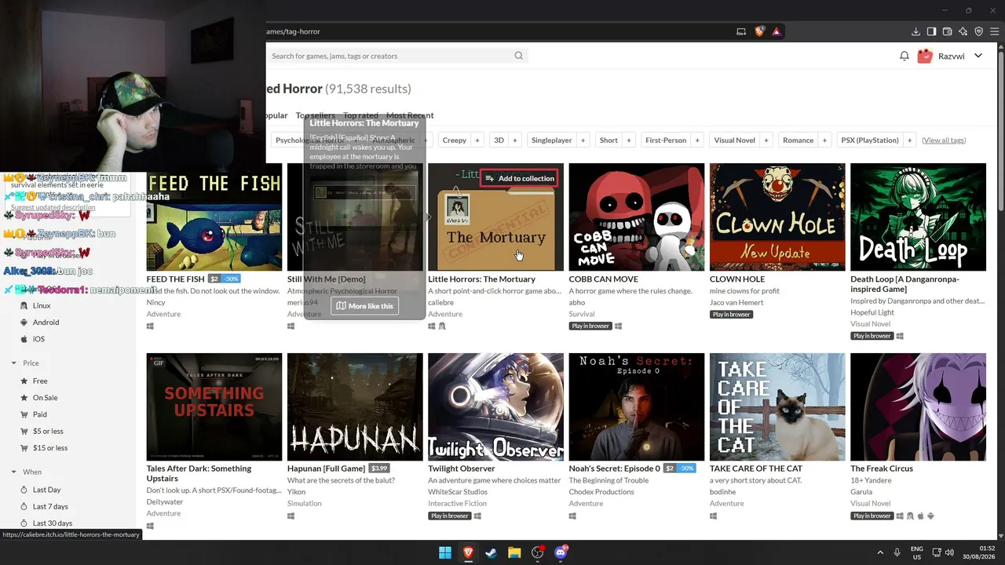Open the Brave Wallet icon
Viewport: 1005px width, 565px height.
coord(947,31)
